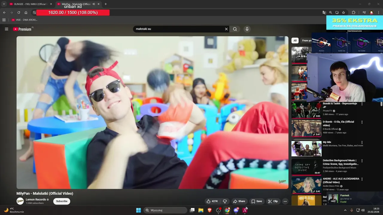Viewport: 383px width, 215px height.
Task: Play the Detective Background Music thumbnail
Action: click(x=306, y=167)
